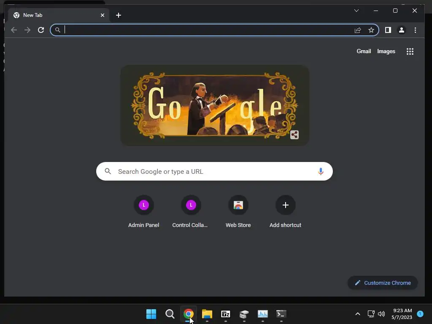This screenshot has width=432, height=324.
Task: Close the New Tab tab
Action: pyautogui.click(x=103, y=15)
